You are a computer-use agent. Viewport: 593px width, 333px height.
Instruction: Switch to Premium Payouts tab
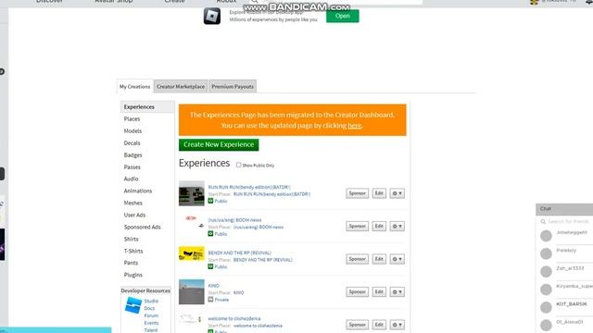tap(233, 86)
